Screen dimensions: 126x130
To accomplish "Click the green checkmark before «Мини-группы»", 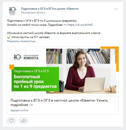I will click(x=9, y=37).
